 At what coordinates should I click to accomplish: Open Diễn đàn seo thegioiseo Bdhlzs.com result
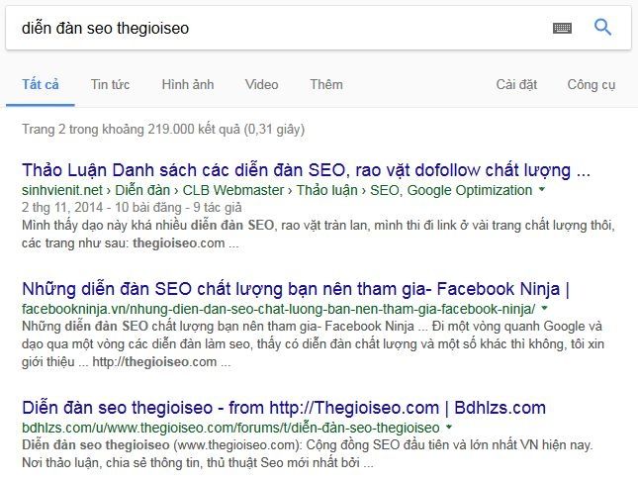[x=284, y=408]
